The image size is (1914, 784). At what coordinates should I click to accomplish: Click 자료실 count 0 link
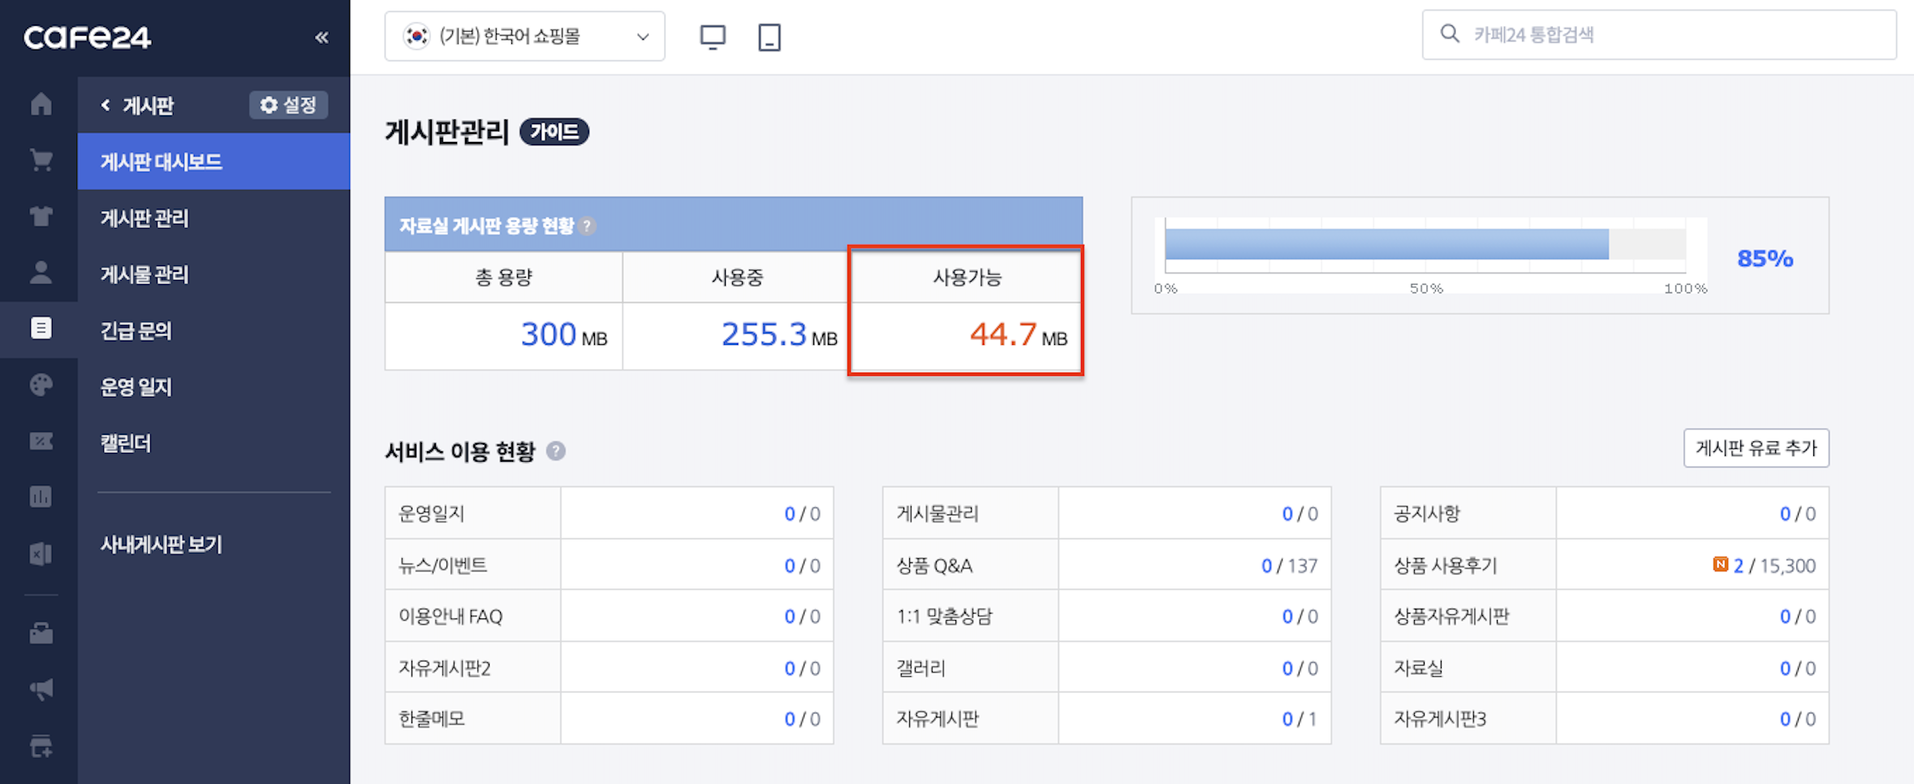pos(1784,669)
